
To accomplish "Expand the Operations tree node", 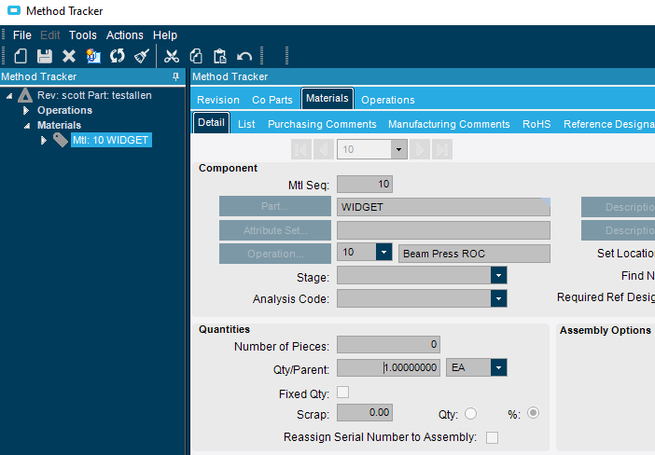I will [26, 110].
